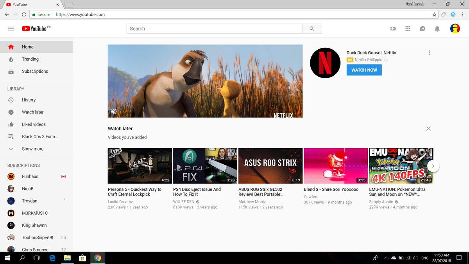Open the Windows Start menu

[7, 258]
